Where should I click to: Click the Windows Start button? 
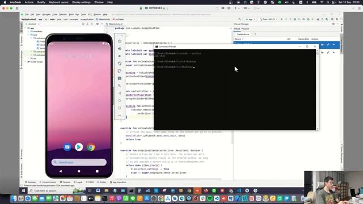(x=23, y=190)
